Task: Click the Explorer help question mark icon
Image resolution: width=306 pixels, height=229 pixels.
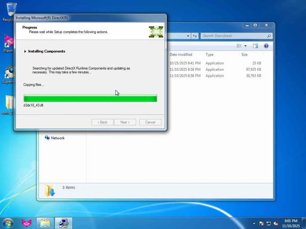Action: pos(266,46)
